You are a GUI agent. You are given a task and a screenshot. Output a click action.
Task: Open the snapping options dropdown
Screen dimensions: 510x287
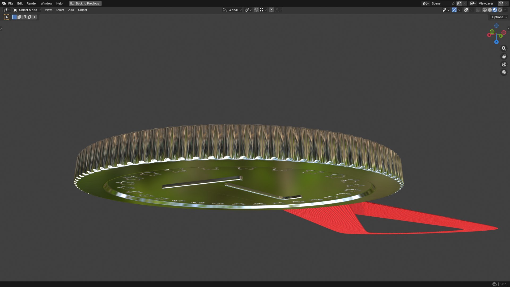click(x=263, y=10)
